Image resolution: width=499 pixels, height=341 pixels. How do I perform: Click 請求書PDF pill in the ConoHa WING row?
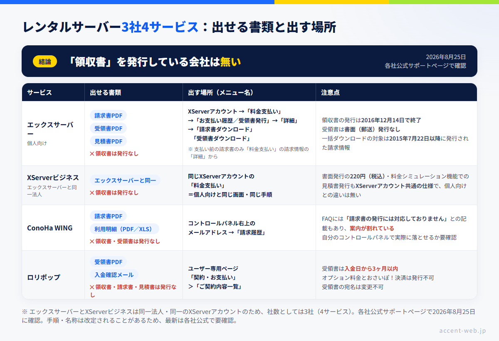click(108, 216)
